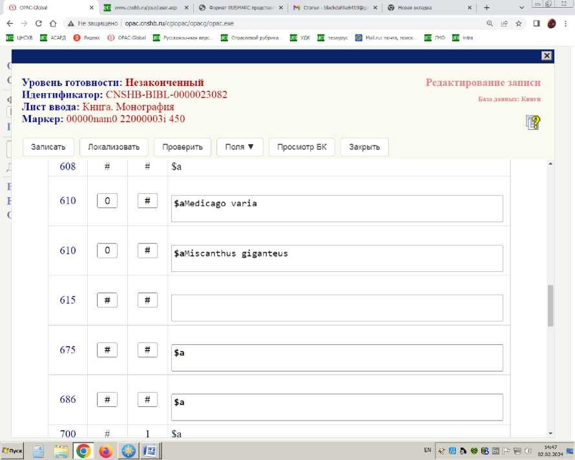
Task: Open Word from the taskbar
Action: click(150, 451)
